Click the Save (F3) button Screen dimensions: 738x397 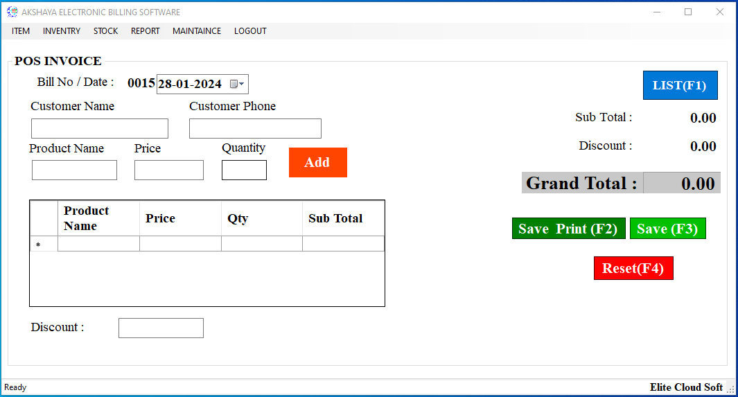(667, 229)
